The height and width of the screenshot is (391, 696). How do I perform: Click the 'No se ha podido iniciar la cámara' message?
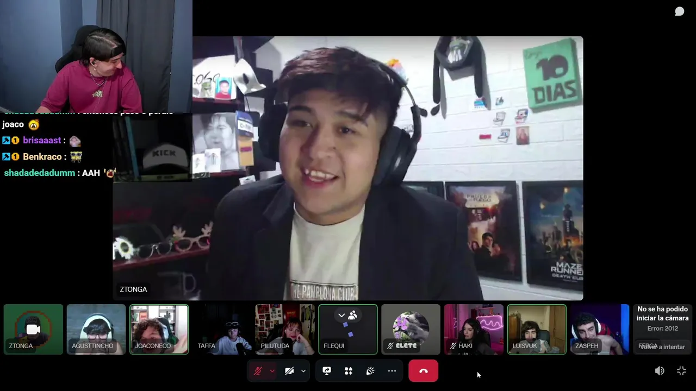[663, 313]
